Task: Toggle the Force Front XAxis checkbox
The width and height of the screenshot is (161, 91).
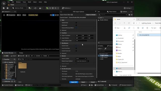Action: 76,48
